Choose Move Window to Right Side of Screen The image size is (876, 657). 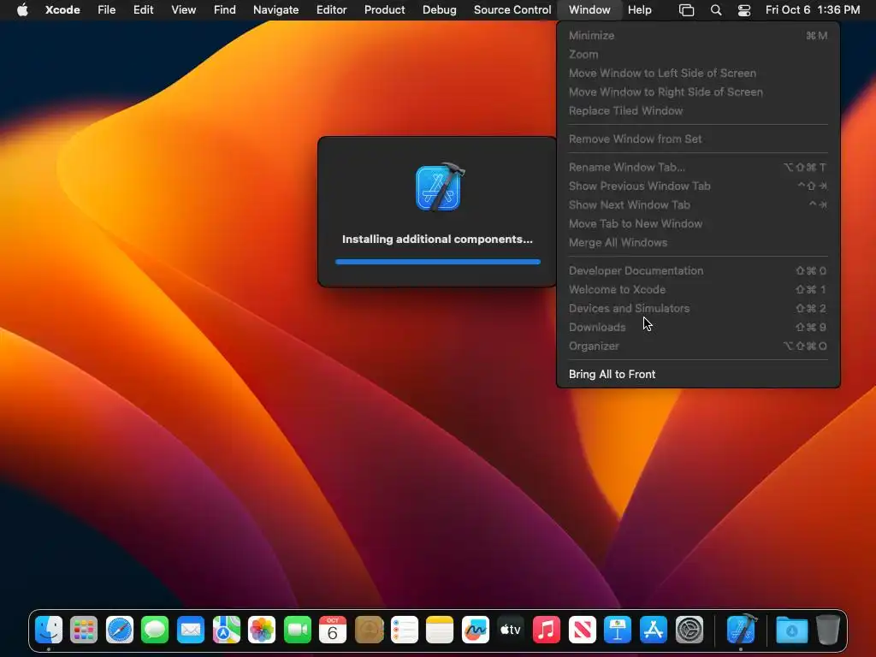pyautogui.click(x=698, y=92)
